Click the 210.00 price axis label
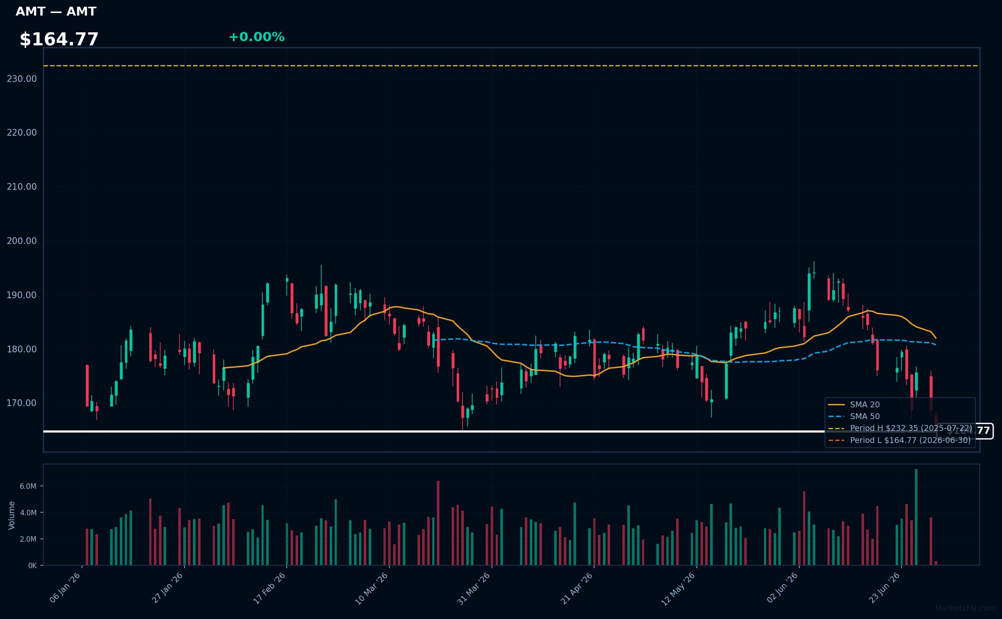This screenshot has width=1002, height=619. coord(22,186)
